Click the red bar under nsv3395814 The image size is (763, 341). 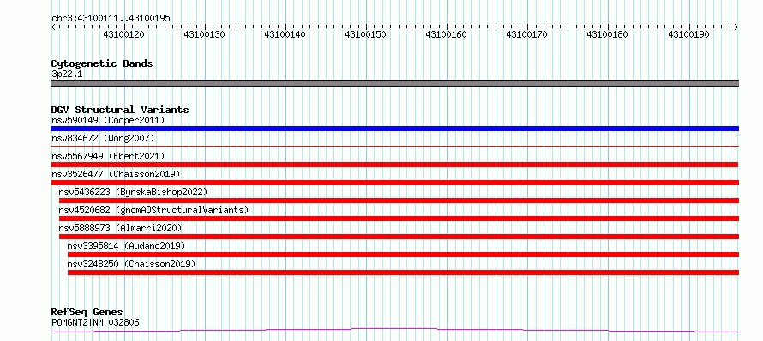(404, 254)
